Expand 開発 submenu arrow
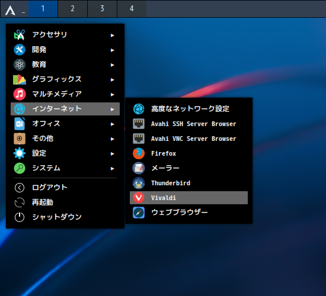The height and width of the screenshot is (296, 326). 112,50
